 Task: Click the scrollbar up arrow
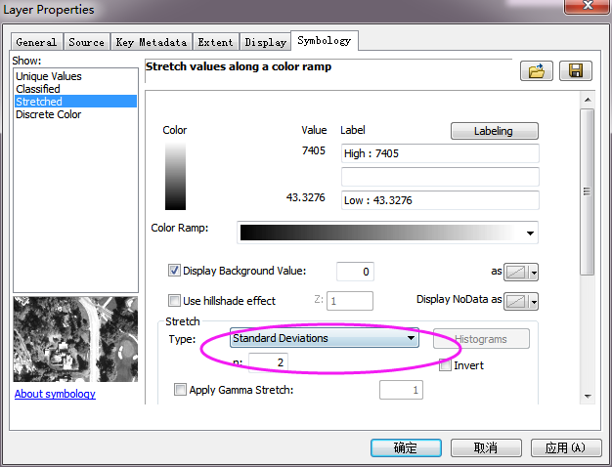(x=588, y=100)
